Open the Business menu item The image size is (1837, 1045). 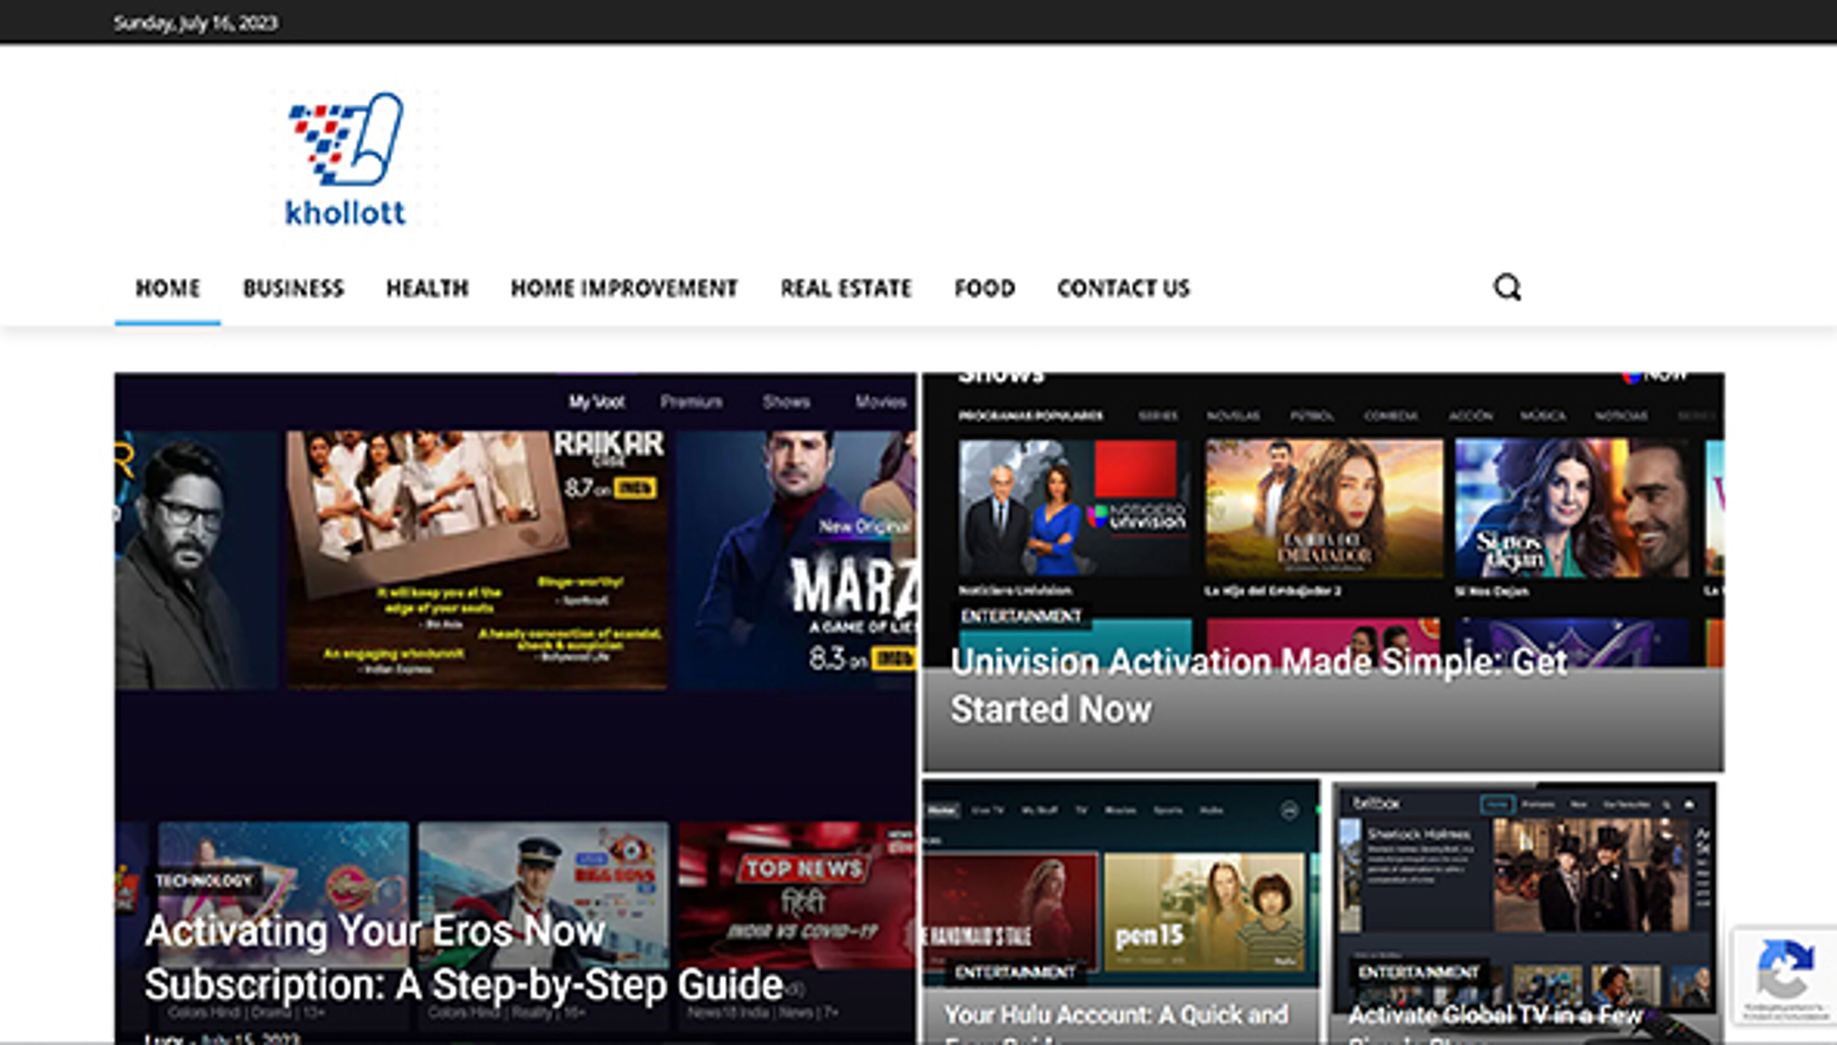pos(294,289)
